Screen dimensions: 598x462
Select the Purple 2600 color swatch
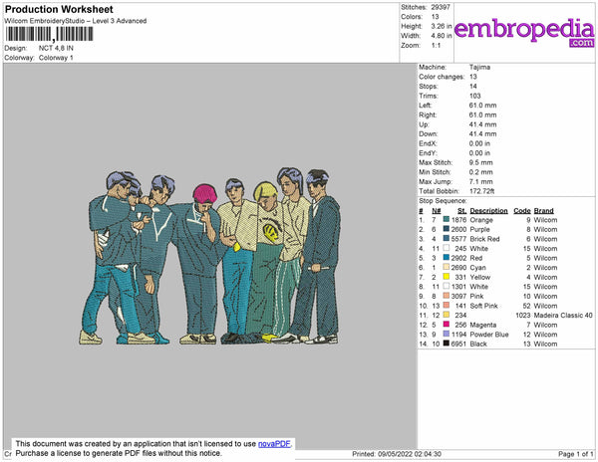pyautogui.click(x=447, y=229)
